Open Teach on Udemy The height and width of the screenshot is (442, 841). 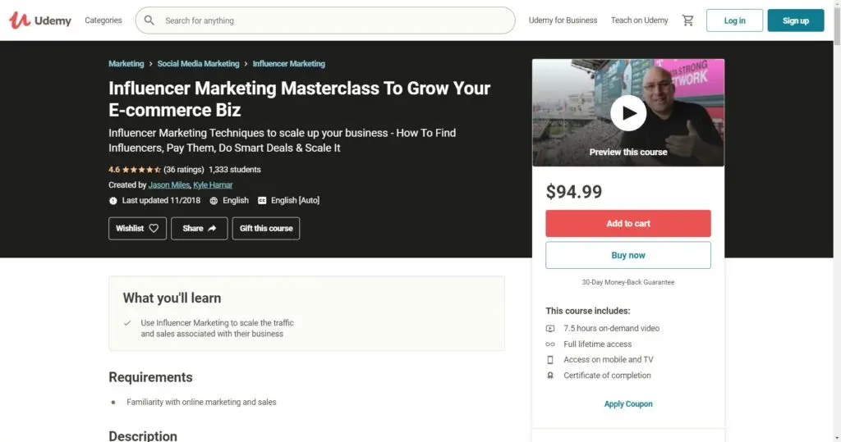639,21
